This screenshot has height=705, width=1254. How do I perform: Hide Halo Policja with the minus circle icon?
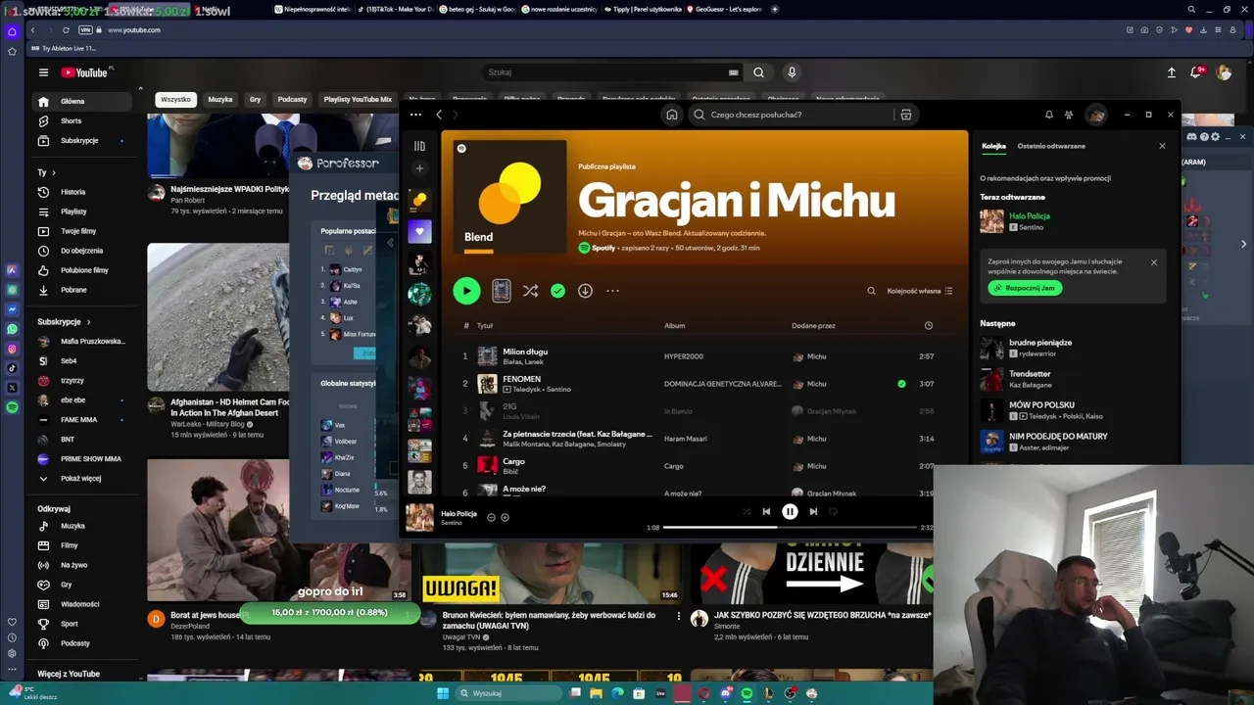(491, 517)
